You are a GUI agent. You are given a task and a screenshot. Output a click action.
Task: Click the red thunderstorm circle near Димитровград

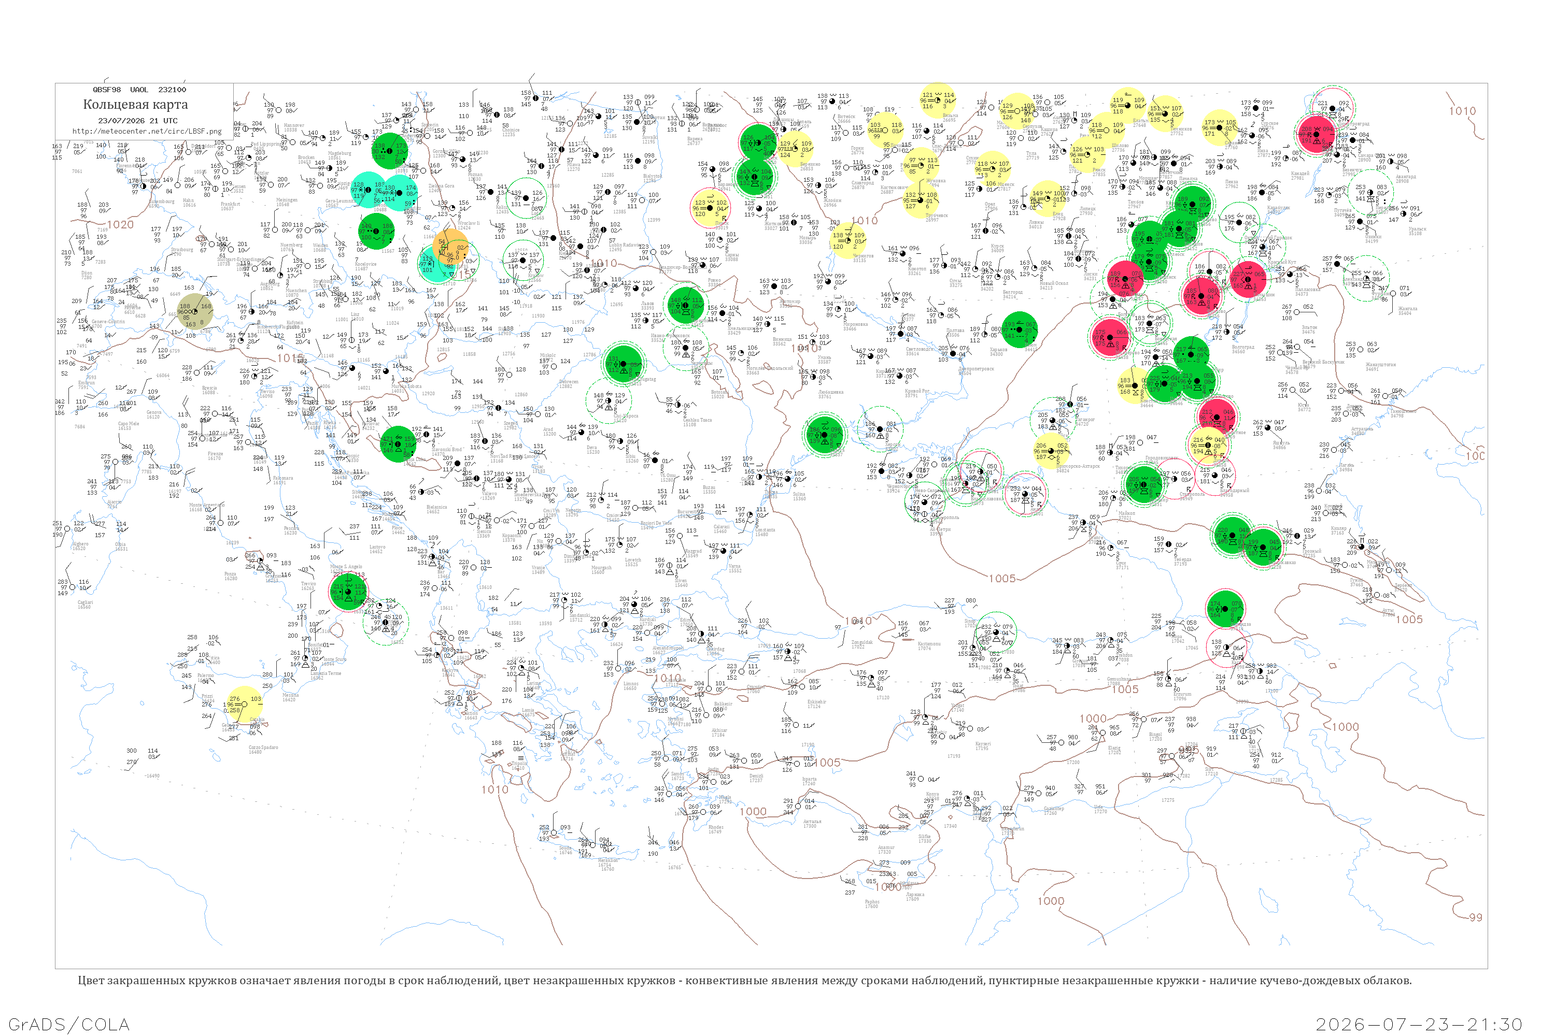point(1317,134)
